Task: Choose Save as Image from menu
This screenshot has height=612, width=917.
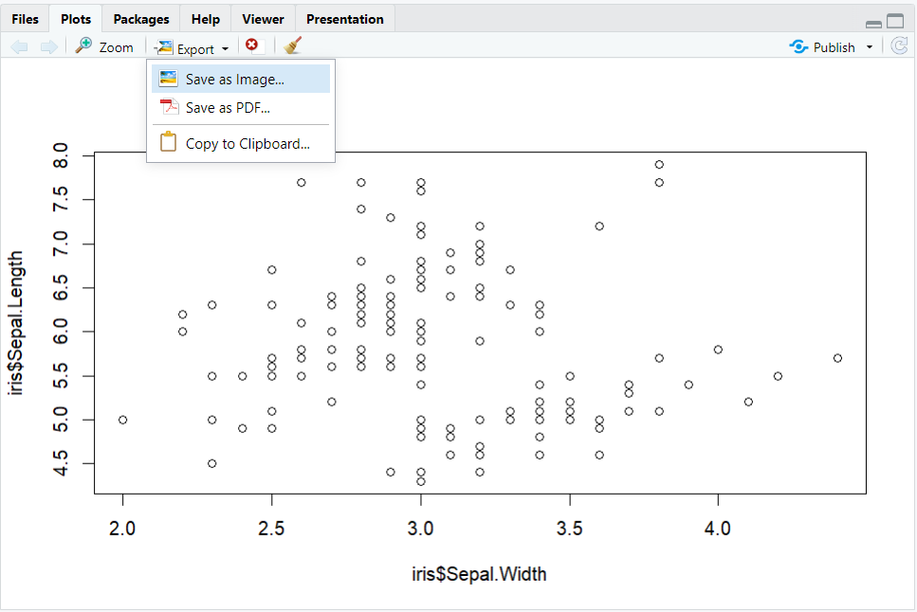Action: point(234,80)
